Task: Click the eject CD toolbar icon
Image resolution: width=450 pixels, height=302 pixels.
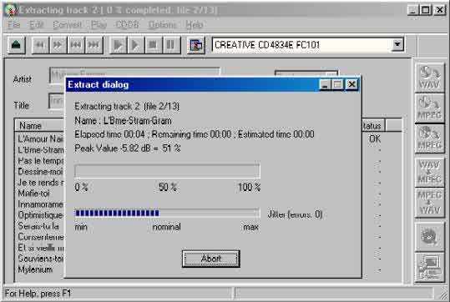Action: pos(17,45)
